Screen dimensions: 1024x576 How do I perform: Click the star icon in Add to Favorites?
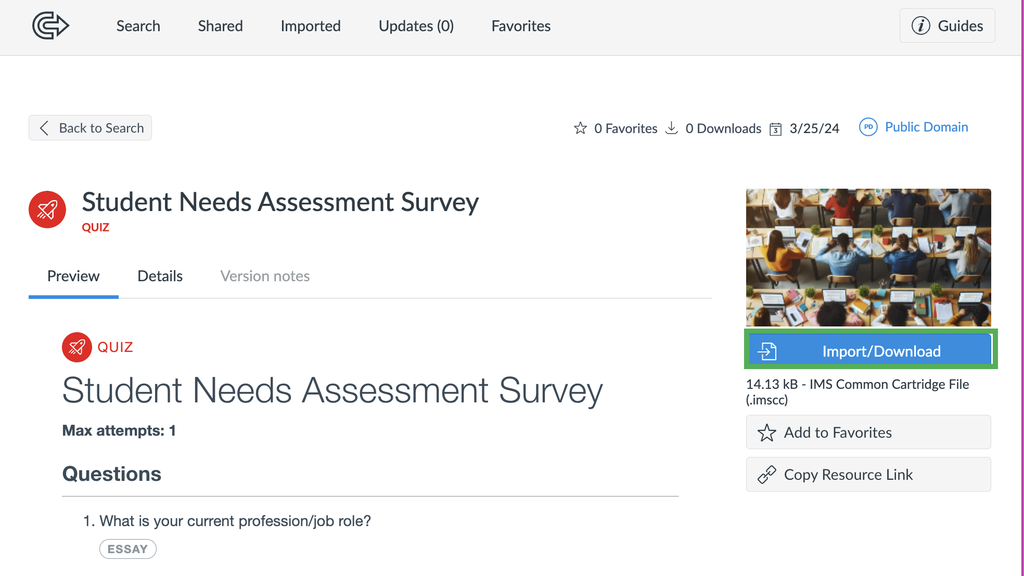(766, 433)
